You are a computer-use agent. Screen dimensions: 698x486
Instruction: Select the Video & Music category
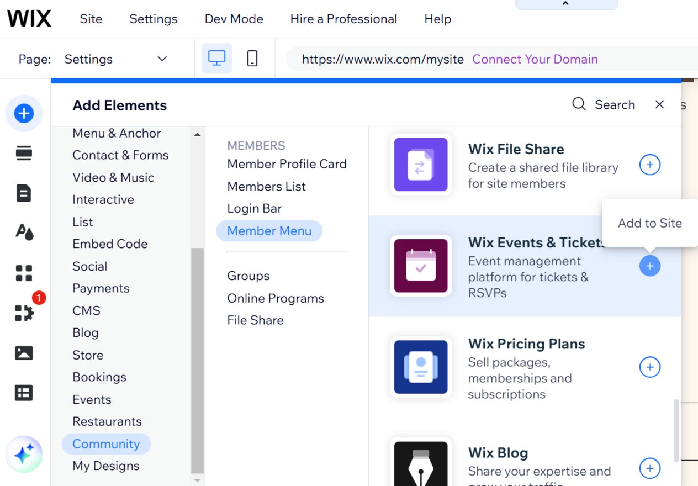(113, 177)
